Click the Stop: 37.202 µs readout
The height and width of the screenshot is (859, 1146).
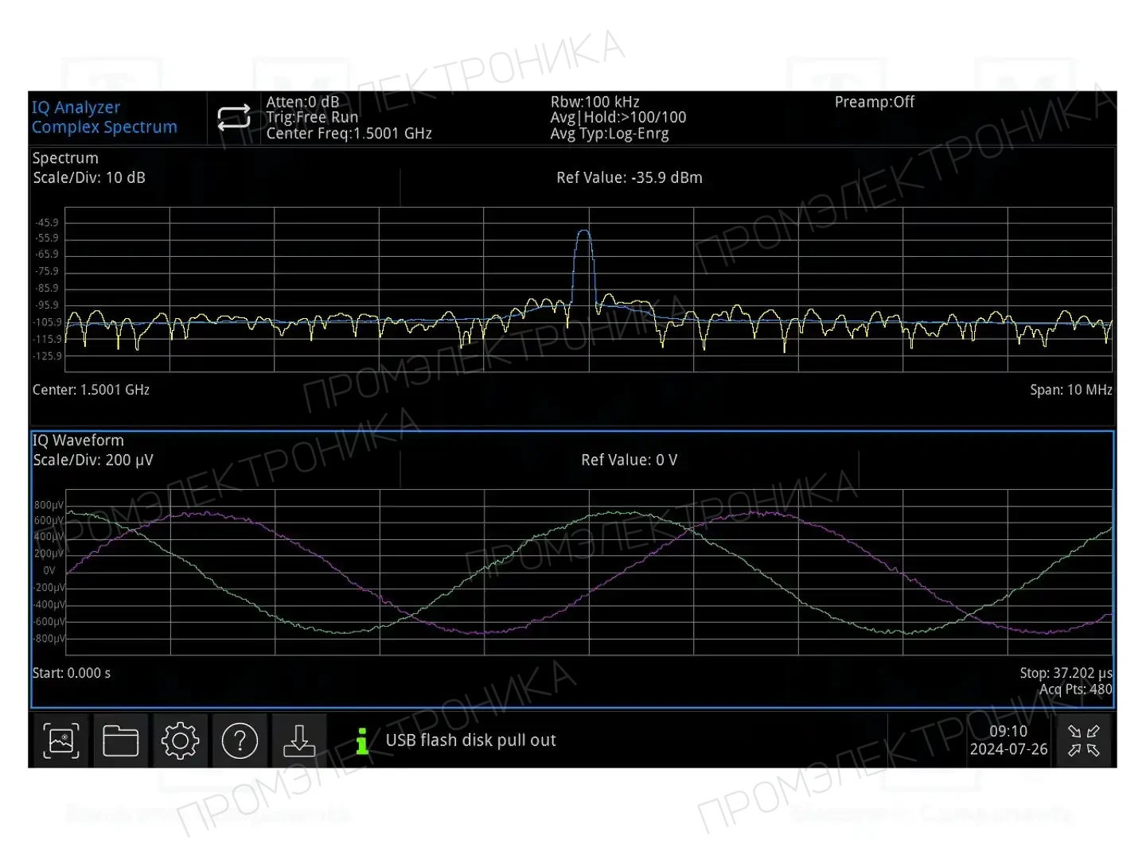[1066, 673]
